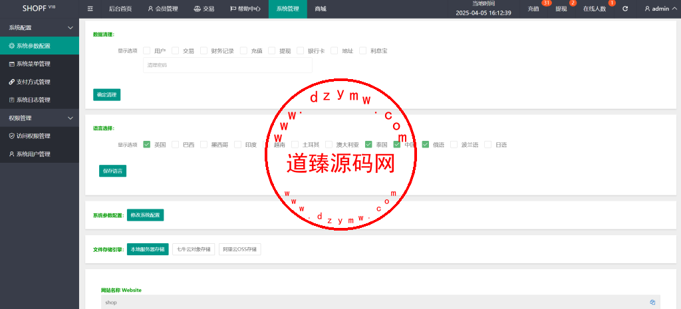Collapse the 系统配置 sidebar group
Viewport: 681px width, 309px height.
click(x=39, y=28)
